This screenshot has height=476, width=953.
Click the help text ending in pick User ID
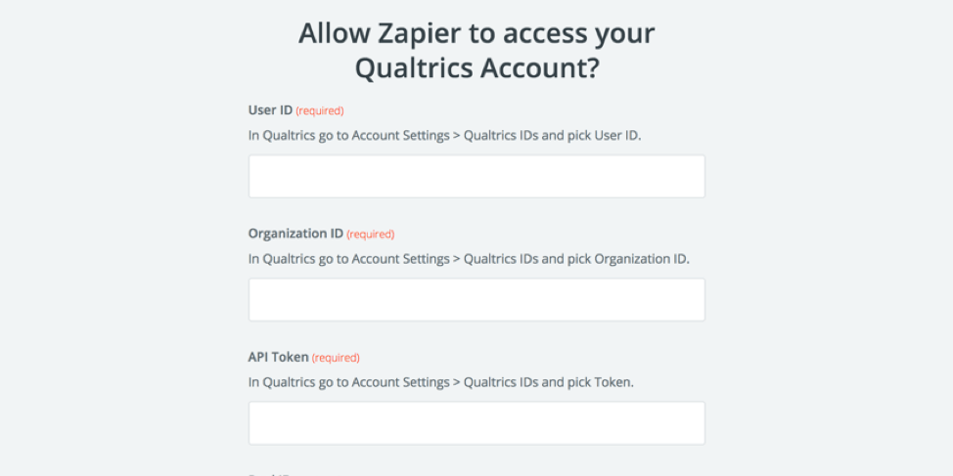coord(445,136)
